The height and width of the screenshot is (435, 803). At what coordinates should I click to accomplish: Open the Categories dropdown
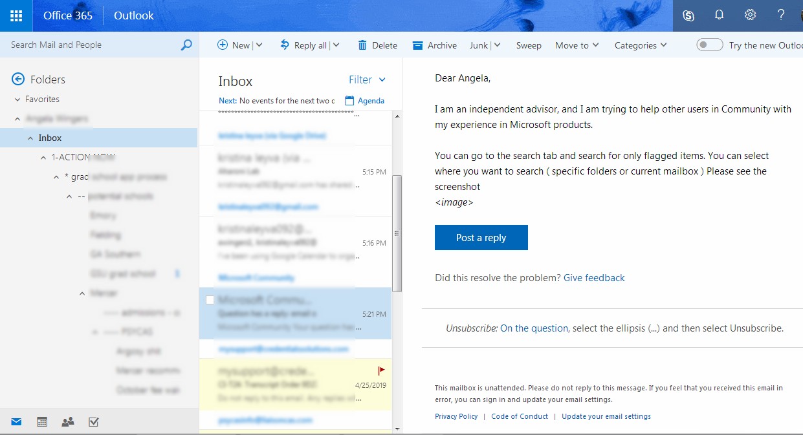click(640, 45)
